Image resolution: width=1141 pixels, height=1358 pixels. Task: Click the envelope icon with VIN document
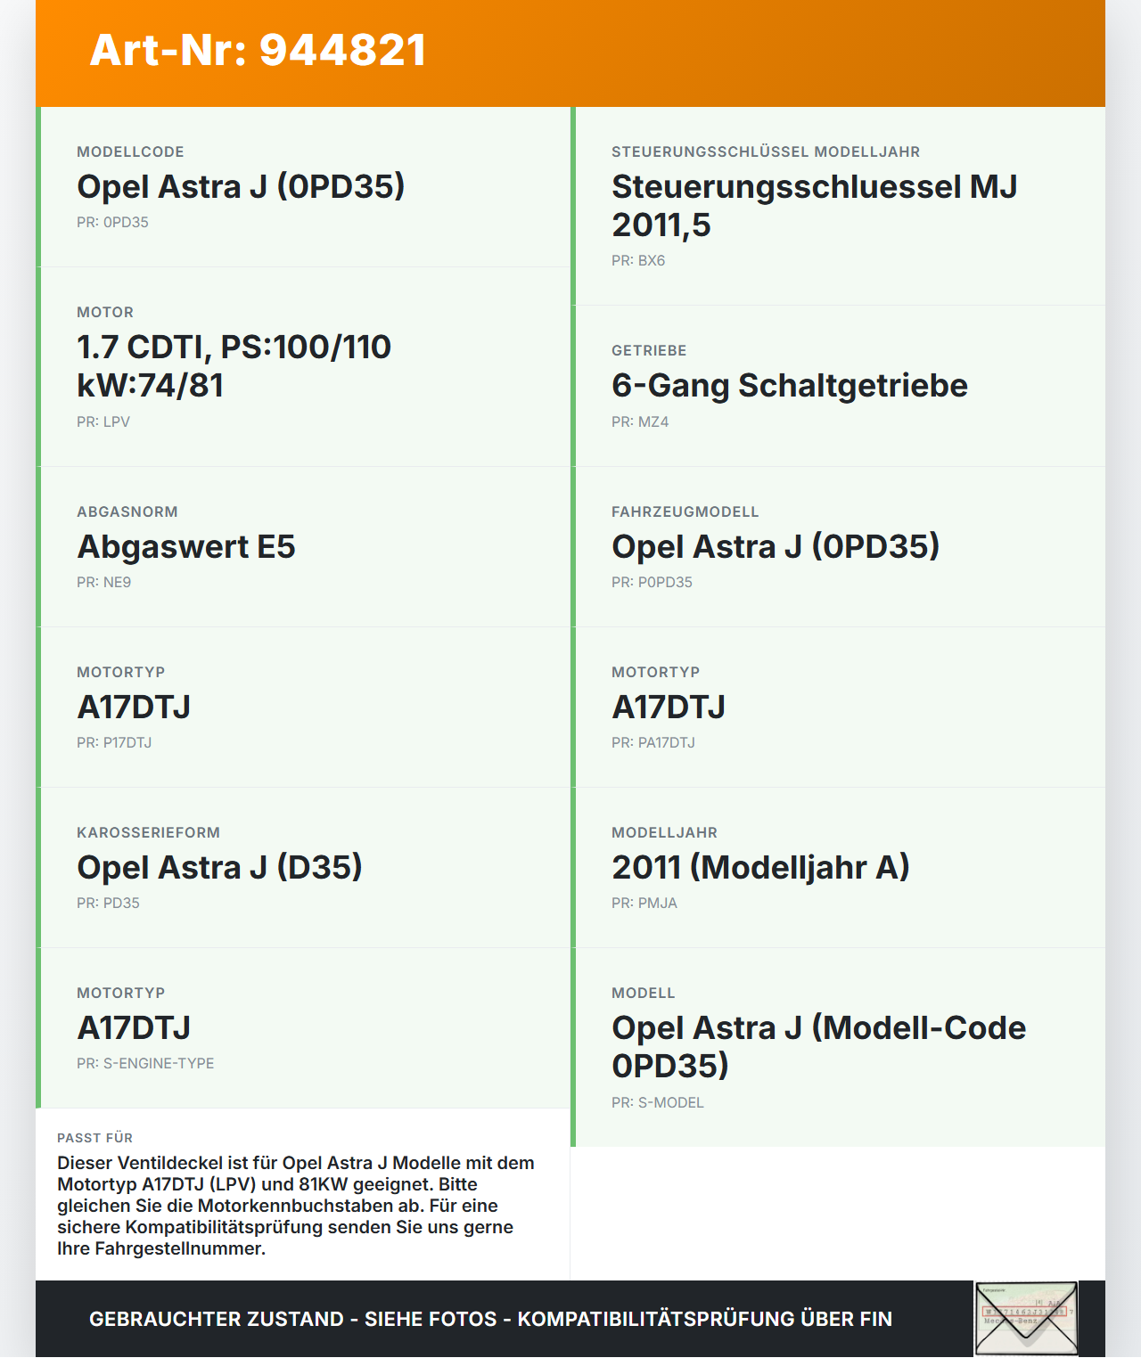(1026, 1319)
